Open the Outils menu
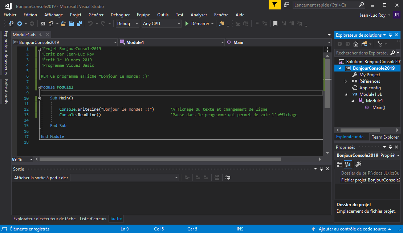The width and height of the screenshot is (403, 233). coord(163,15)
